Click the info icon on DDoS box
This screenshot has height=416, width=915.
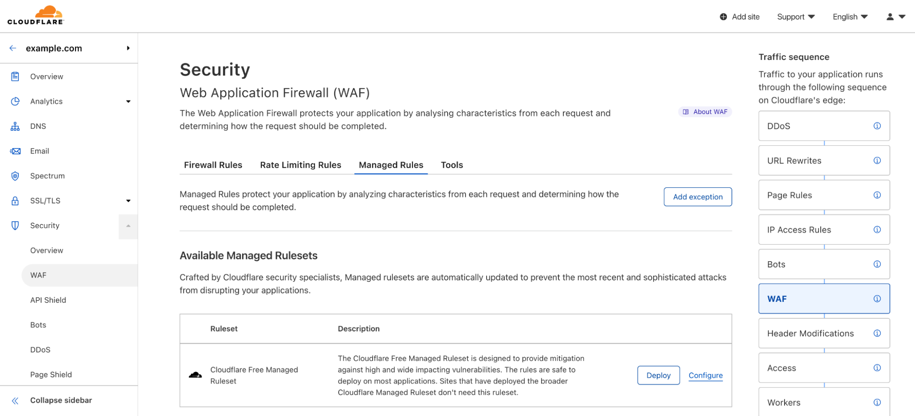[x=877, y=126]
